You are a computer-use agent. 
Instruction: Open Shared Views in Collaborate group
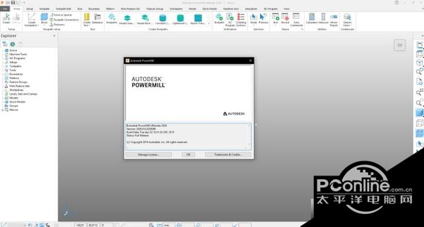(347, 20)
